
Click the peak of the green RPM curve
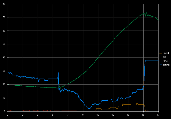(x=144, y=13)
